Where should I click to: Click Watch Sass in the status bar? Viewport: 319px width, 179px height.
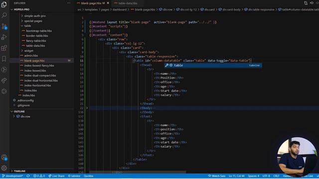(x=217, y=176)
